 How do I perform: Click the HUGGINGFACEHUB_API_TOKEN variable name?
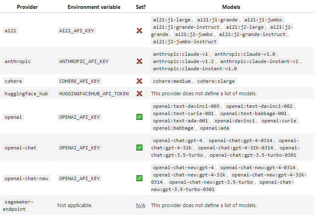(x=94, y=94)
